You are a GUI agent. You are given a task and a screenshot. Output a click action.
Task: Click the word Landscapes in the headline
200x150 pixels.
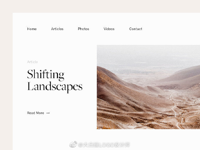tap(55, 87)
